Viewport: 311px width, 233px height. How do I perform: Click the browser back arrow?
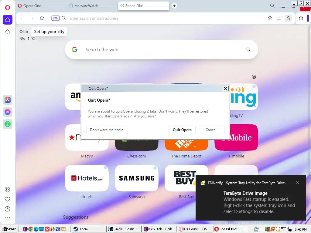pos(21,18)
